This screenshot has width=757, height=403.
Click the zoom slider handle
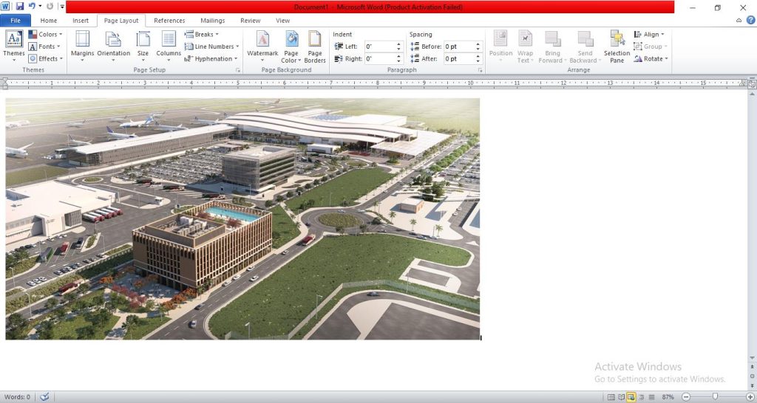coord(715,397)
